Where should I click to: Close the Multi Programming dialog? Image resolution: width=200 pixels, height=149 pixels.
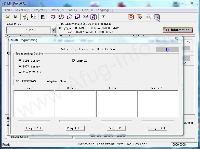point(176,39)
